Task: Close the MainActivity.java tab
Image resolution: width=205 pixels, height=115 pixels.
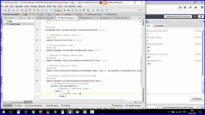Action: coord(76,18)
